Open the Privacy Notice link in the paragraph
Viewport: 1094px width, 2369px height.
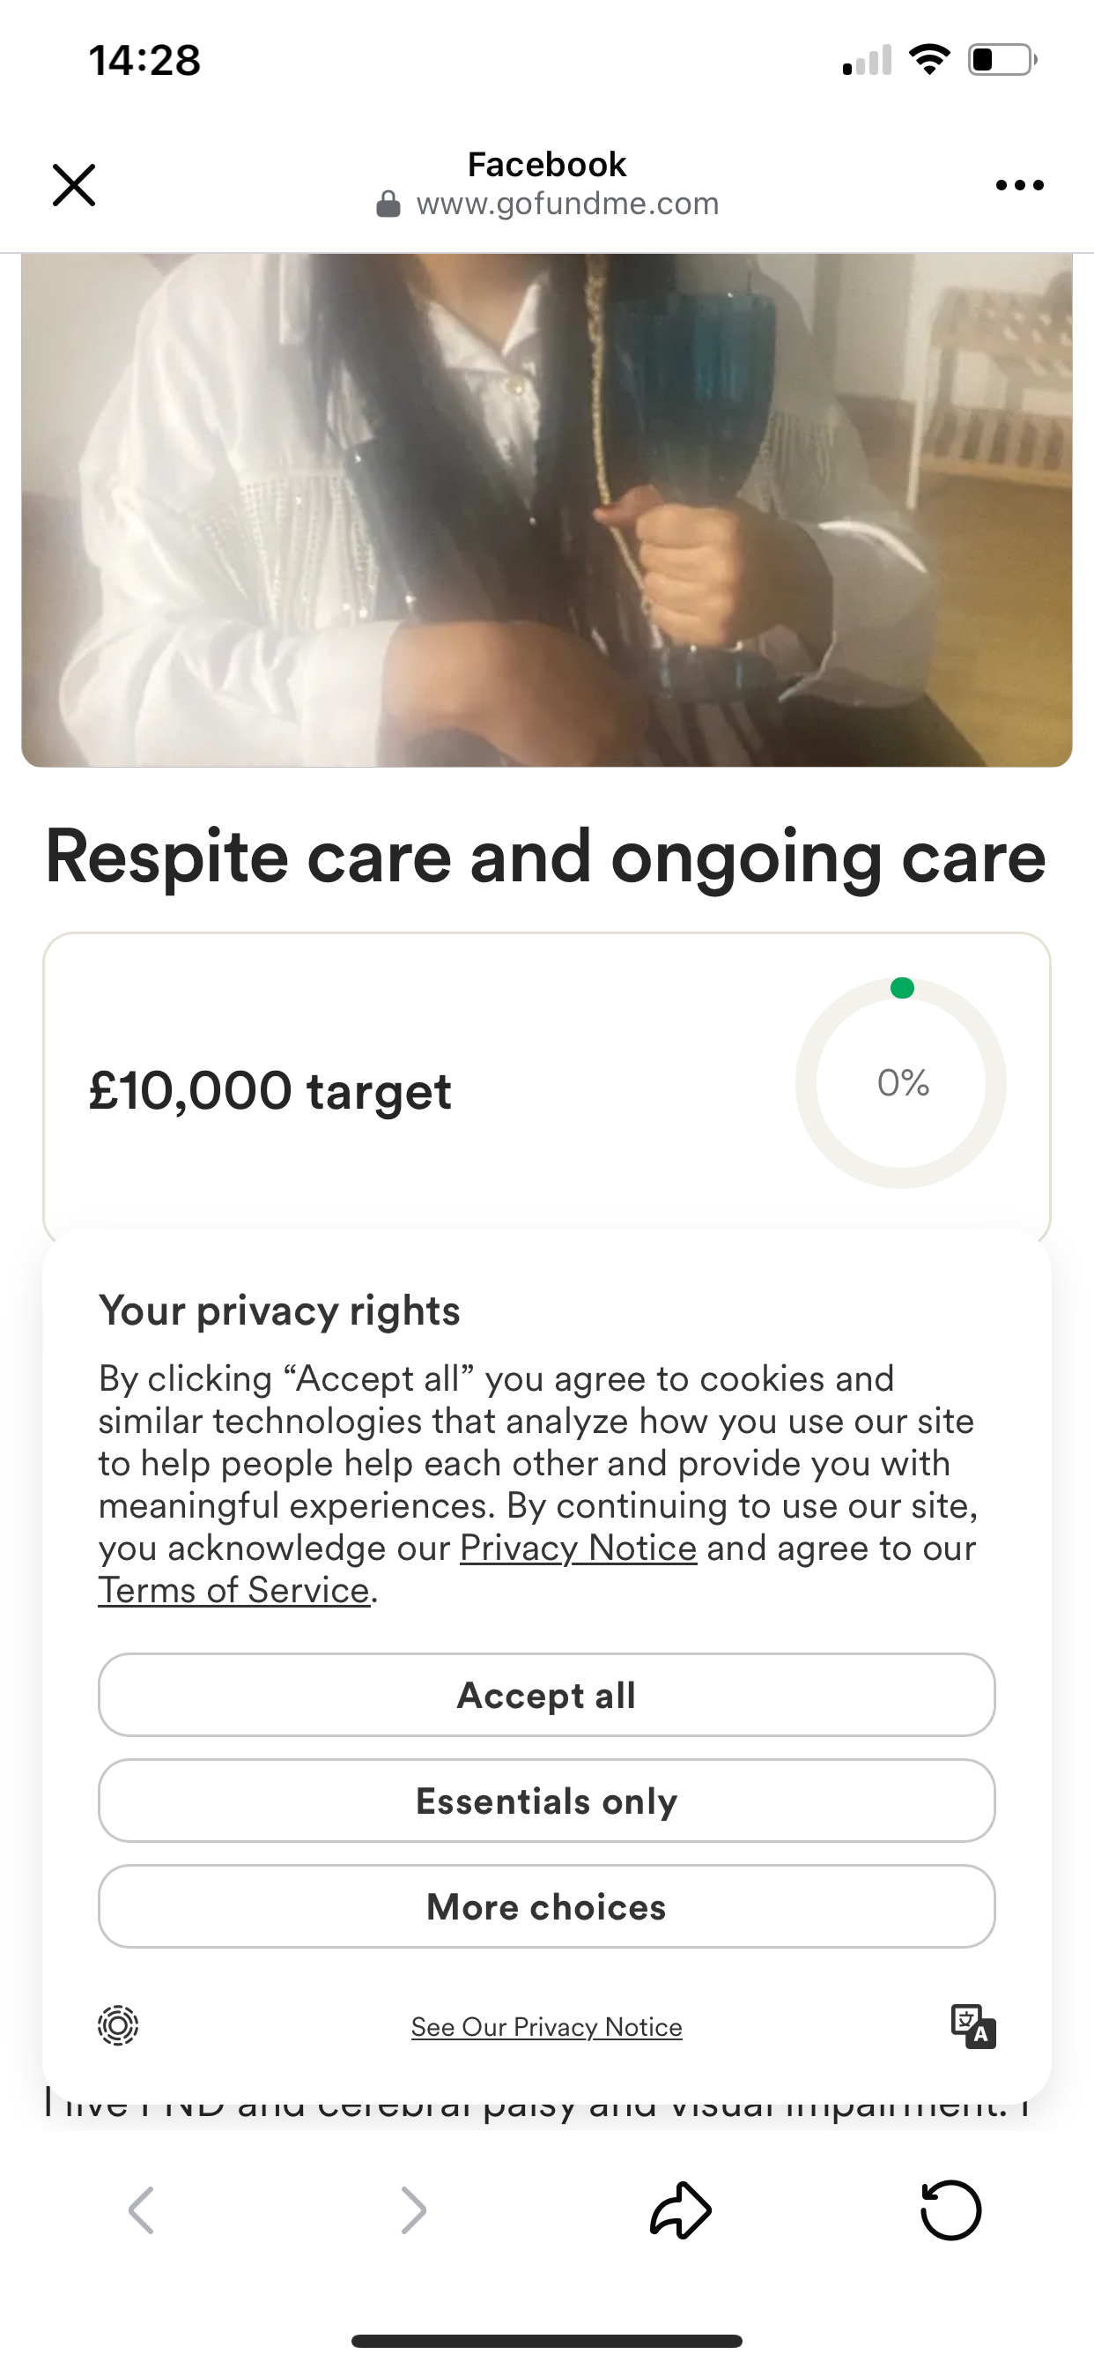[x=578, y=1548]
